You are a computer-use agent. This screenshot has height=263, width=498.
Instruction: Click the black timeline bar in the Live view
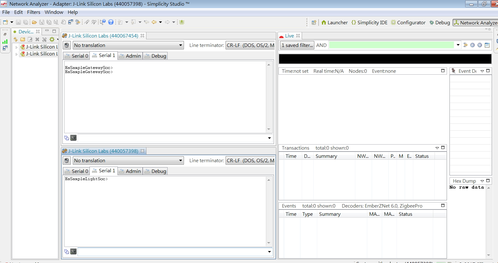[x=385, y=59]
